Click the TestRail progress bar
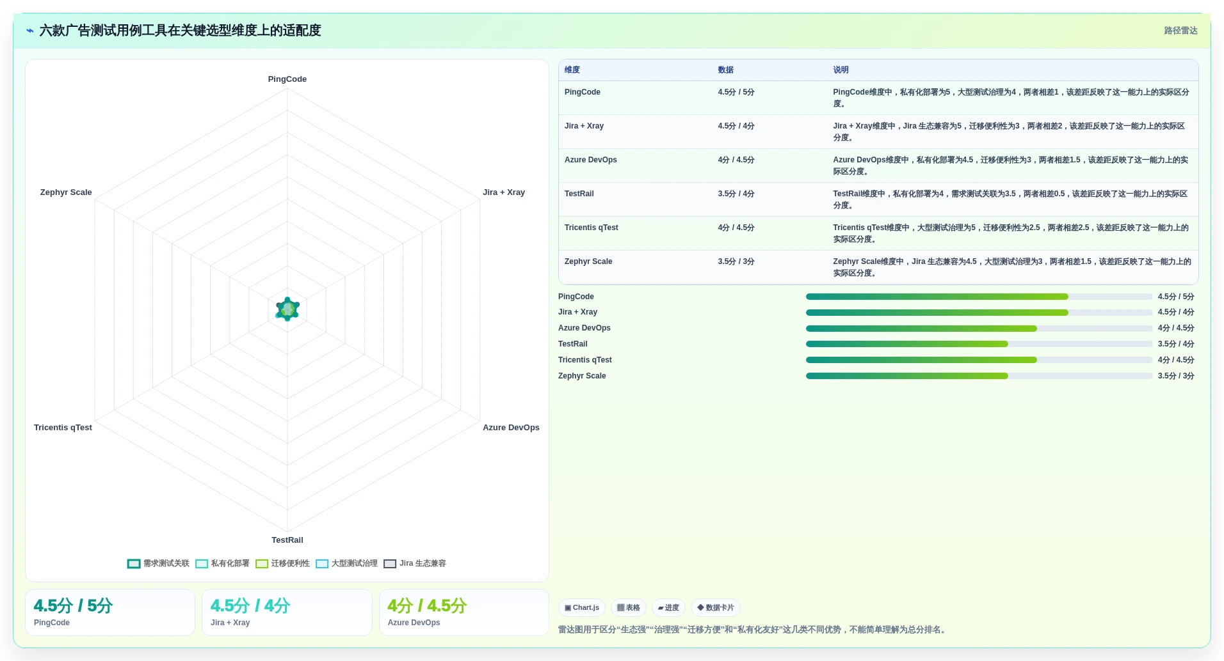This screenshot has width=1224, height=661. (979, 344)
